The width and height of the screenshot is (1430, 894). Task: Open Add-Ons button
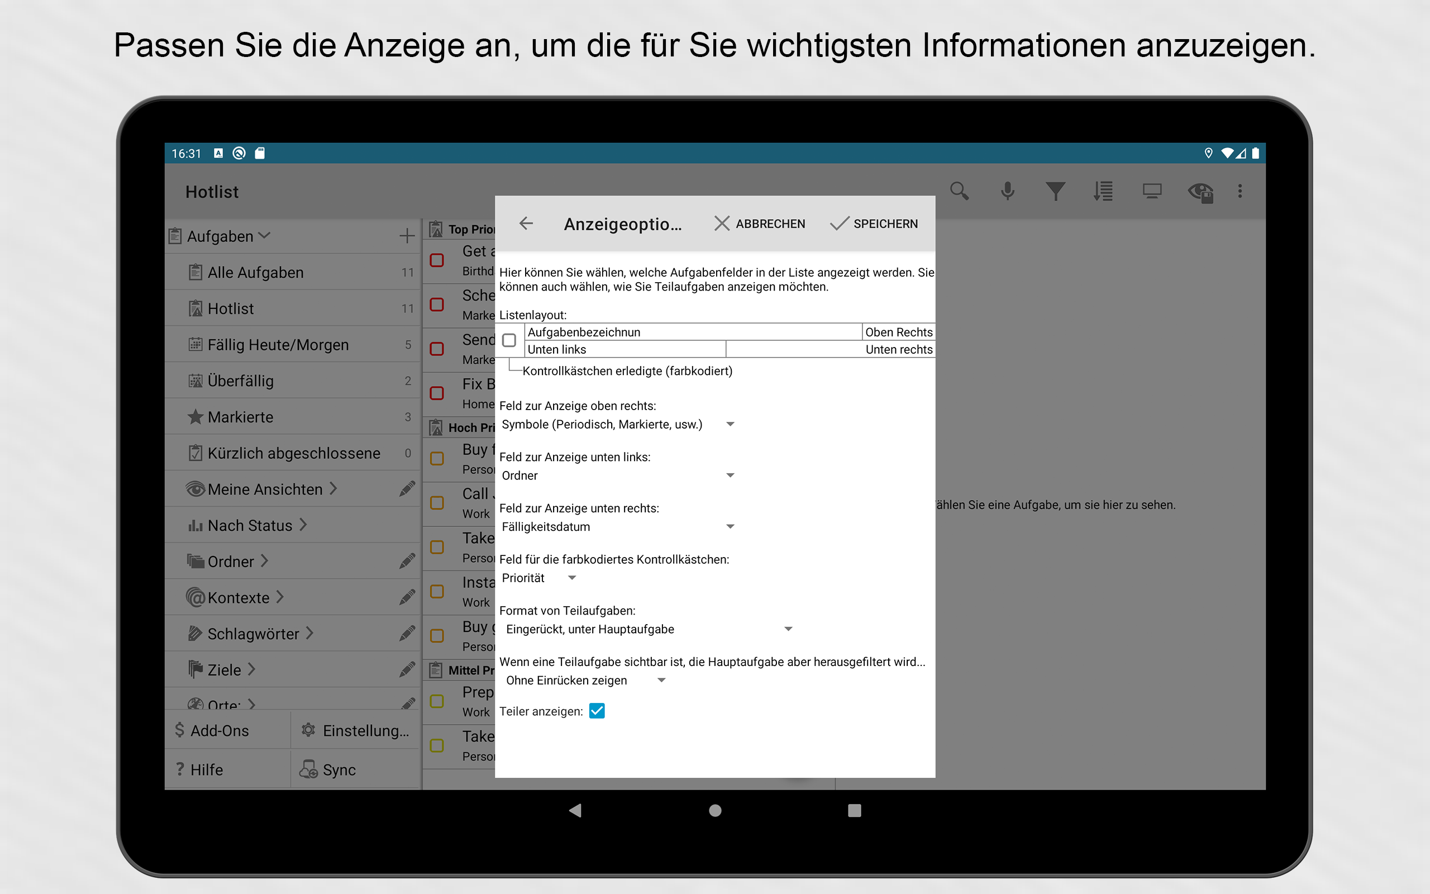(x=228, y=731)
